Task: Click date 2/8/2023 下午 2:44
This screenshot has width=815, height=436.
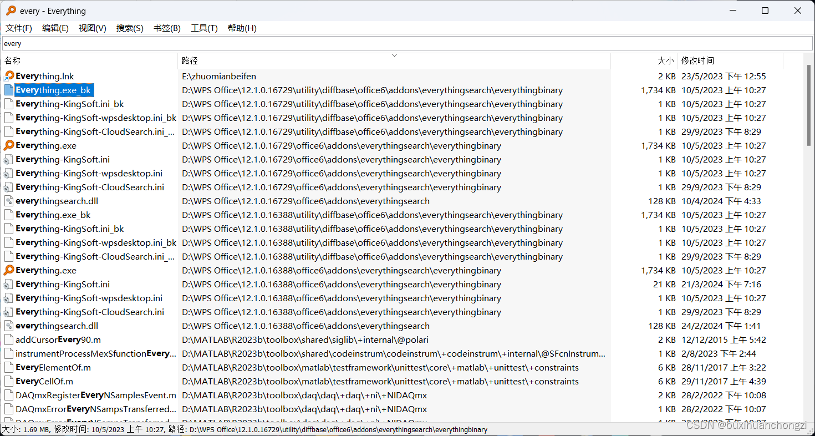Action: (719, 353)
